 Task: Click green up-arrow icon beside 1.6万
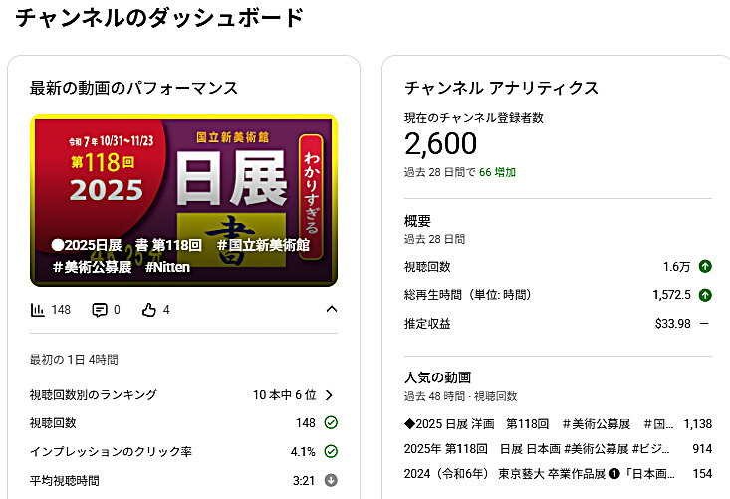pos(705,266)
